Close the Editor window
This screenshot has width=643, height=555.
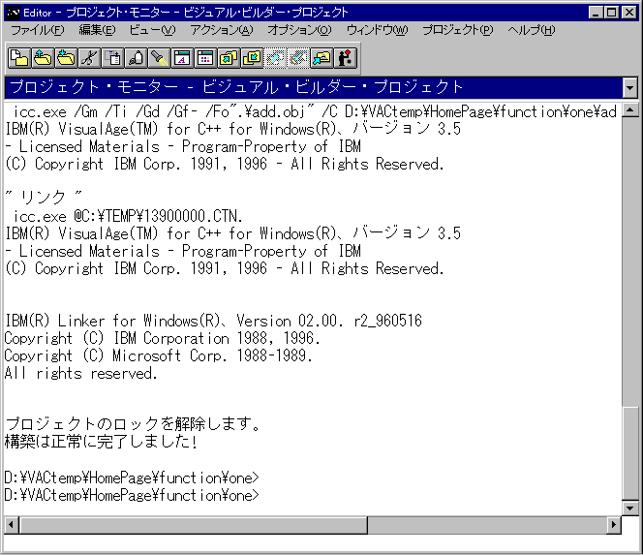pos(629,13)
